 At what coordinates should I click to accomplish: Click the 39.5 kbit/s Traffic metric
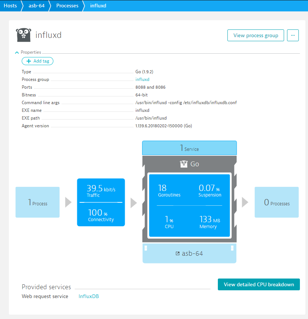(101, 191)
